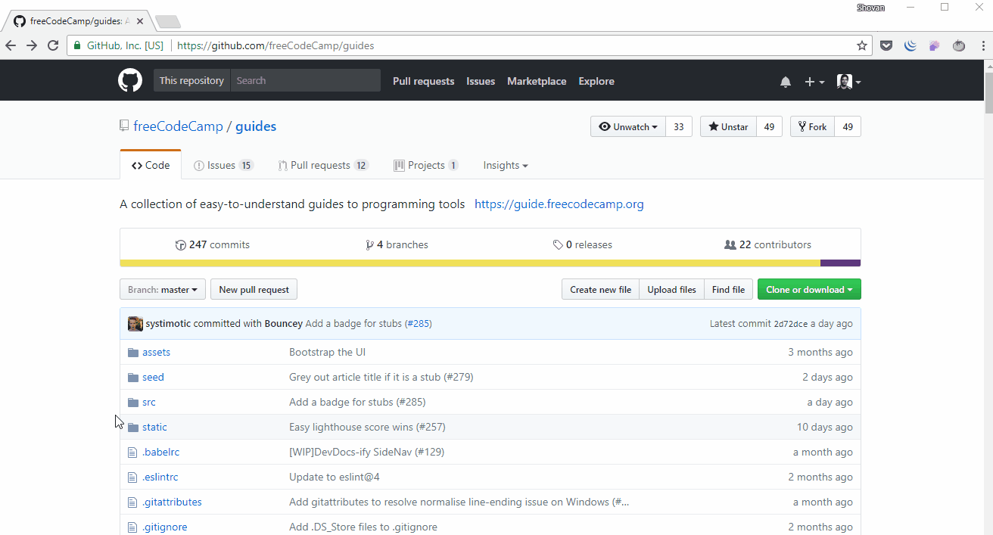
Task: Open the Pull requests repo tab
Action: (x=323, y=165)
